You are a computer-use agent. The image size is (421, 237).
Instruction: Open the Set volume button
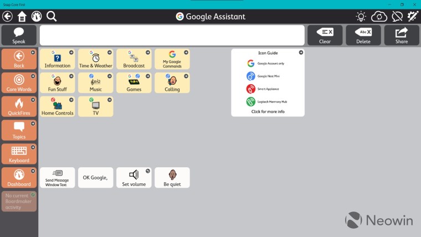point(134,178)
